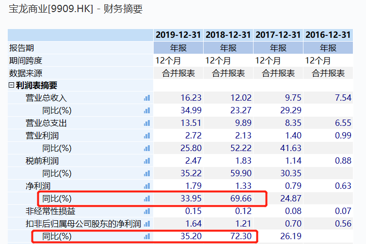
Task: Click 合并报表 under 2019-12-31
Action: coord(178,73)
